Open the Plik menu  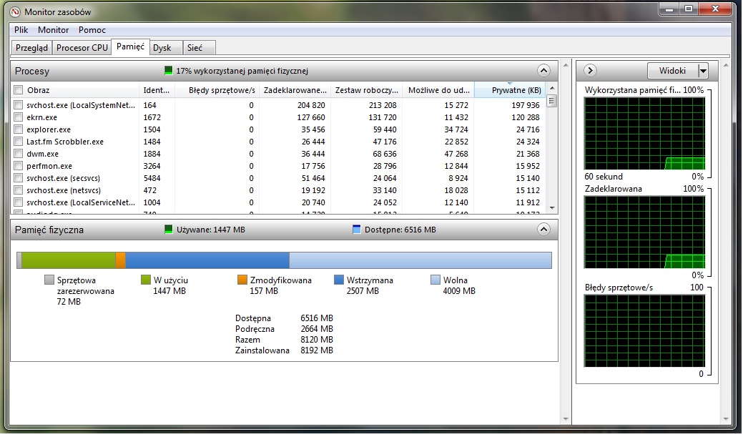pos(21,30)
